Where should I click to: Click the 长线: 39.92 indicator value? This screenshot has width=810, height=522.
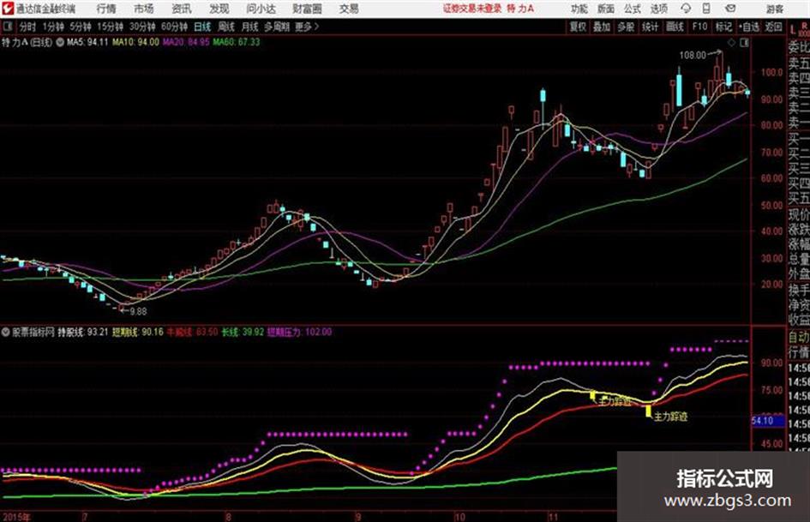pyautogui.click(x=243, y=333)
